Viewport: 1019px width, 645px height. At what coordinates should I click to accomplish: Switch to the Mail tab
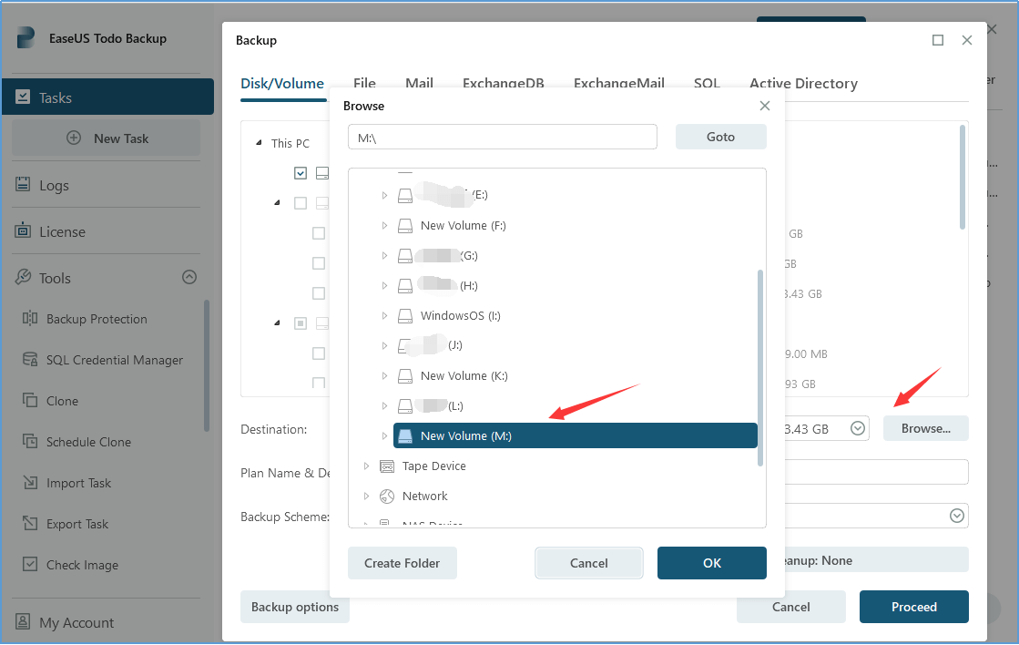pos(419,83)
